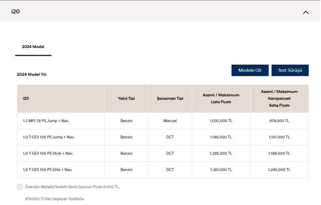This screenshot has width=321, height=205.
Task: Select the 1.2 MPI 79 PS Jump row
Action: 46,121
